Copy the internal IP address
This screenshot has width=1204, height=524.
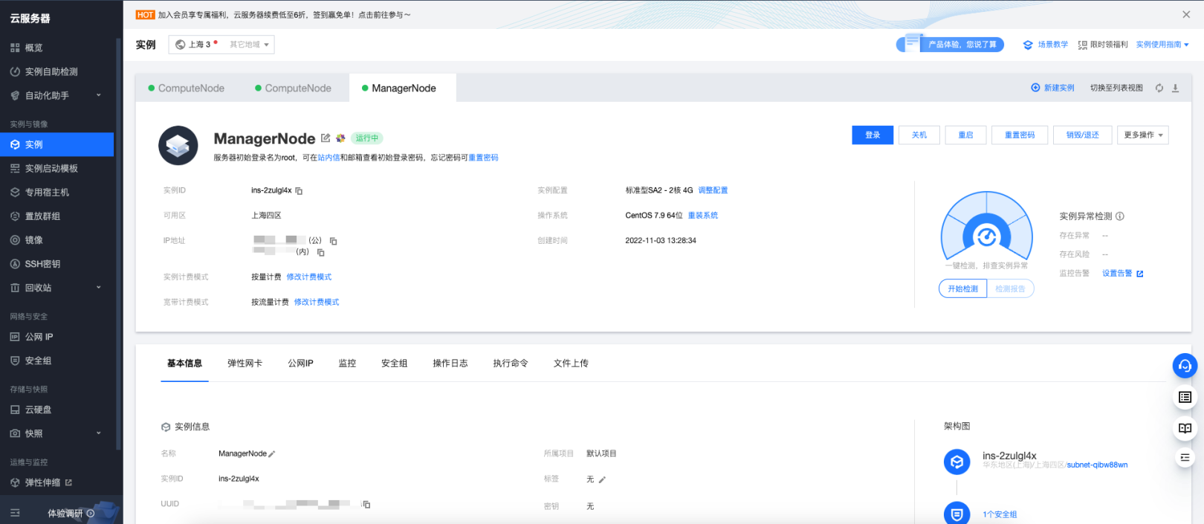[321, 253]
